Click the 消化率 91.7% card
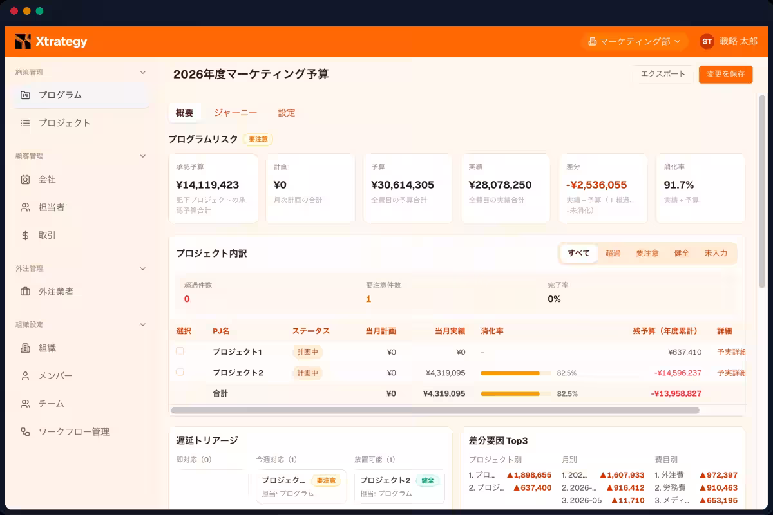The height and width of the screenshot is (515, 773). (x=700, y=189)
